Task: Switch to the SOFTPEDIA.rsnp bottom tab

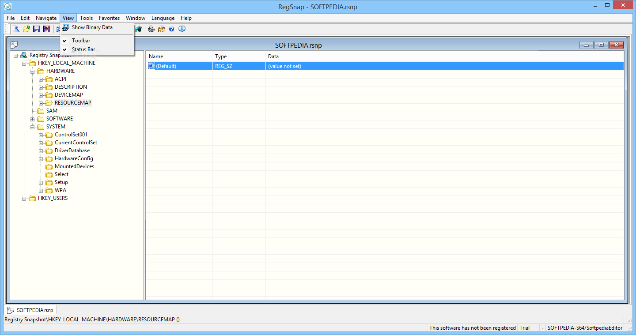Action: [x=30, y=310]
